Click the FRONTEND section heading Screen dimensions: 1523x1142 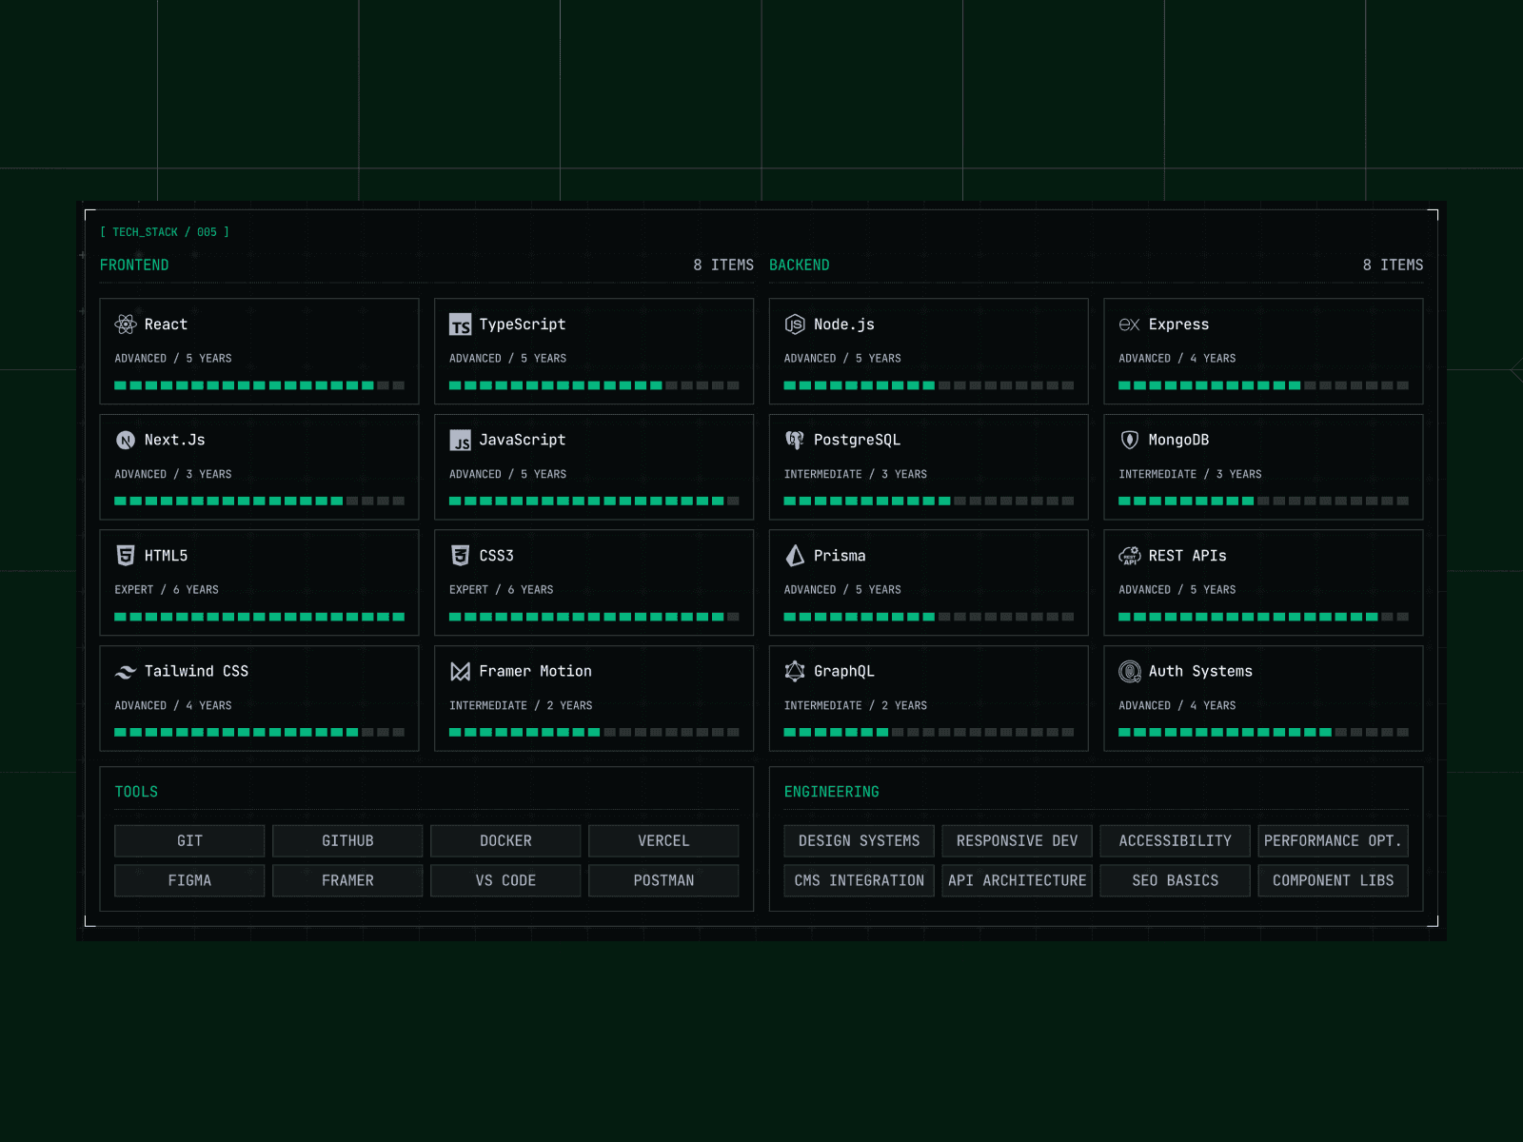coord(134,266)
